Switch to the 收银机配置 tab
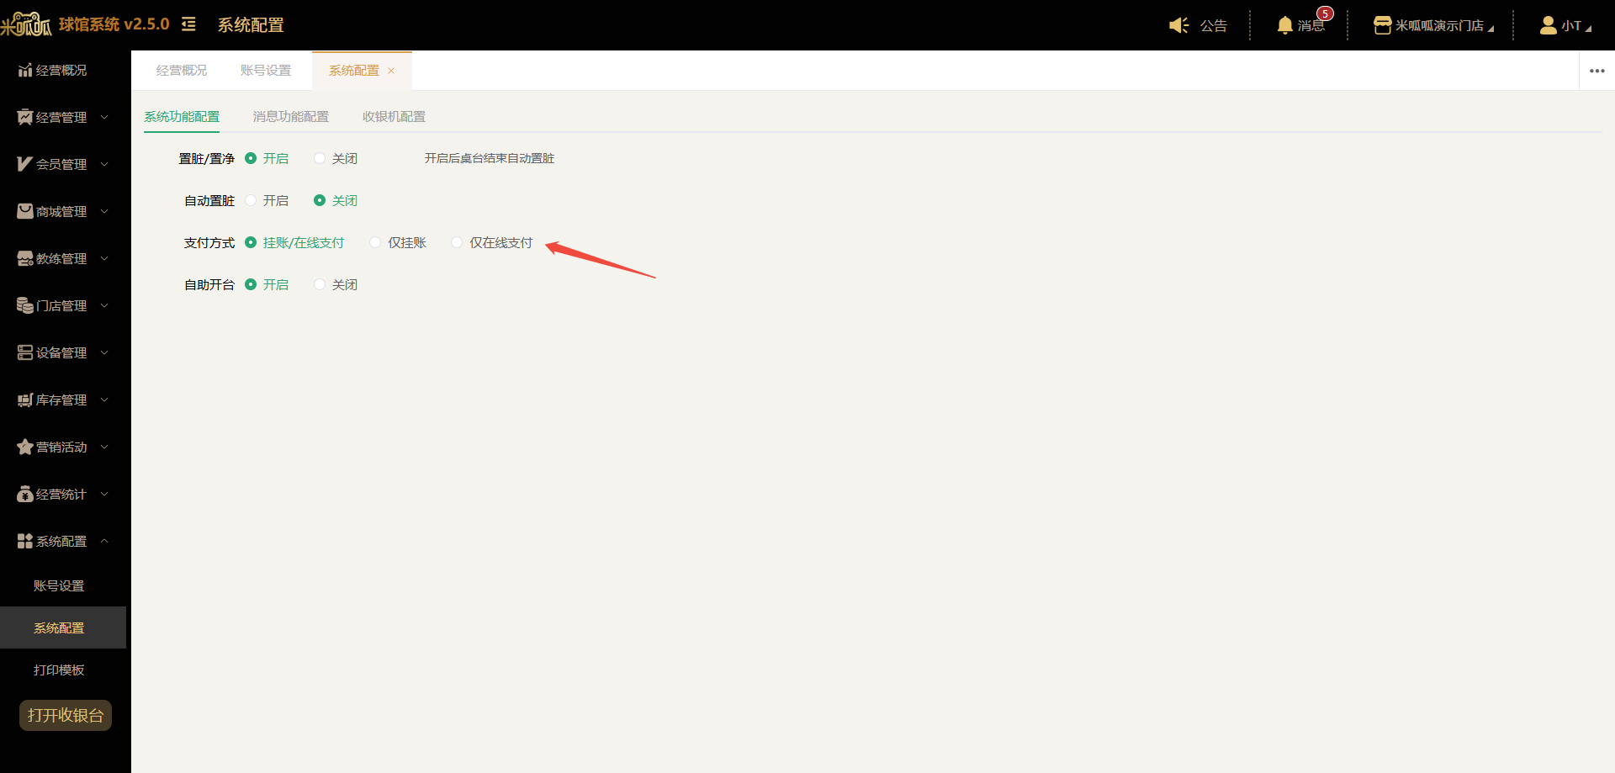This screenshot has height=773, width=1615. click(x=394, y=117)
